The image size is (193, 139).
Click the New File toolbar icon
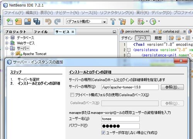coord(10,22)
